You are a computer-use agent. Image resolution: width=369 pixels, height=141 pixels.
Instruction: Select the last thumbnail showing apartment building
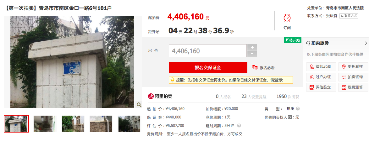(x=129, y=124)
